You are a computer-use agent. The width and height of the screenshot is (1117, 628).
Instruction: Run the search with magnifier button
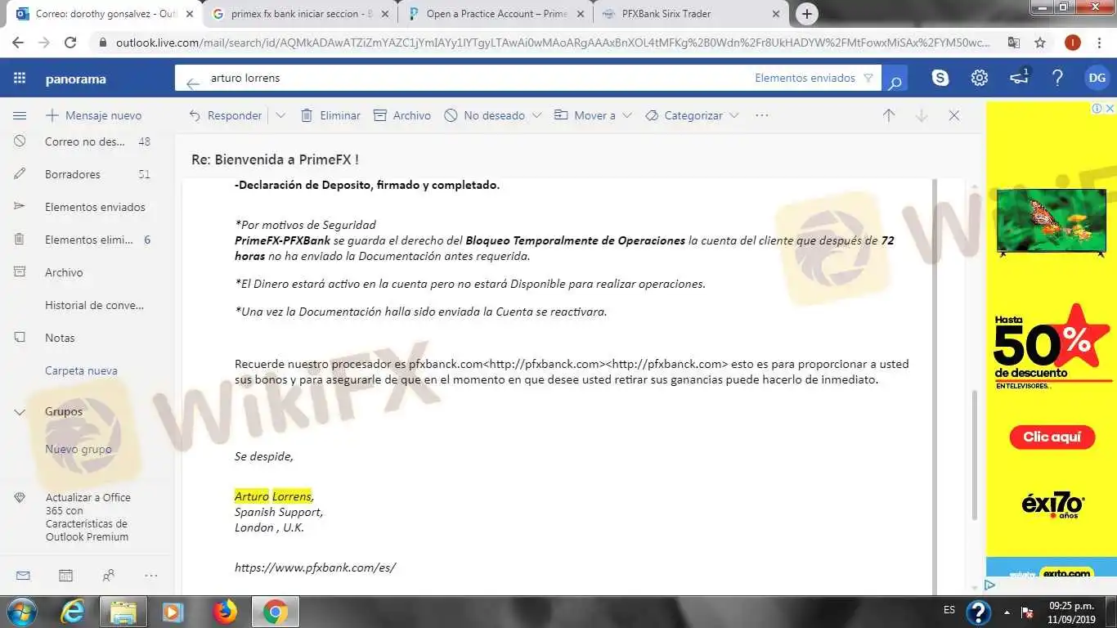(895, 79)
